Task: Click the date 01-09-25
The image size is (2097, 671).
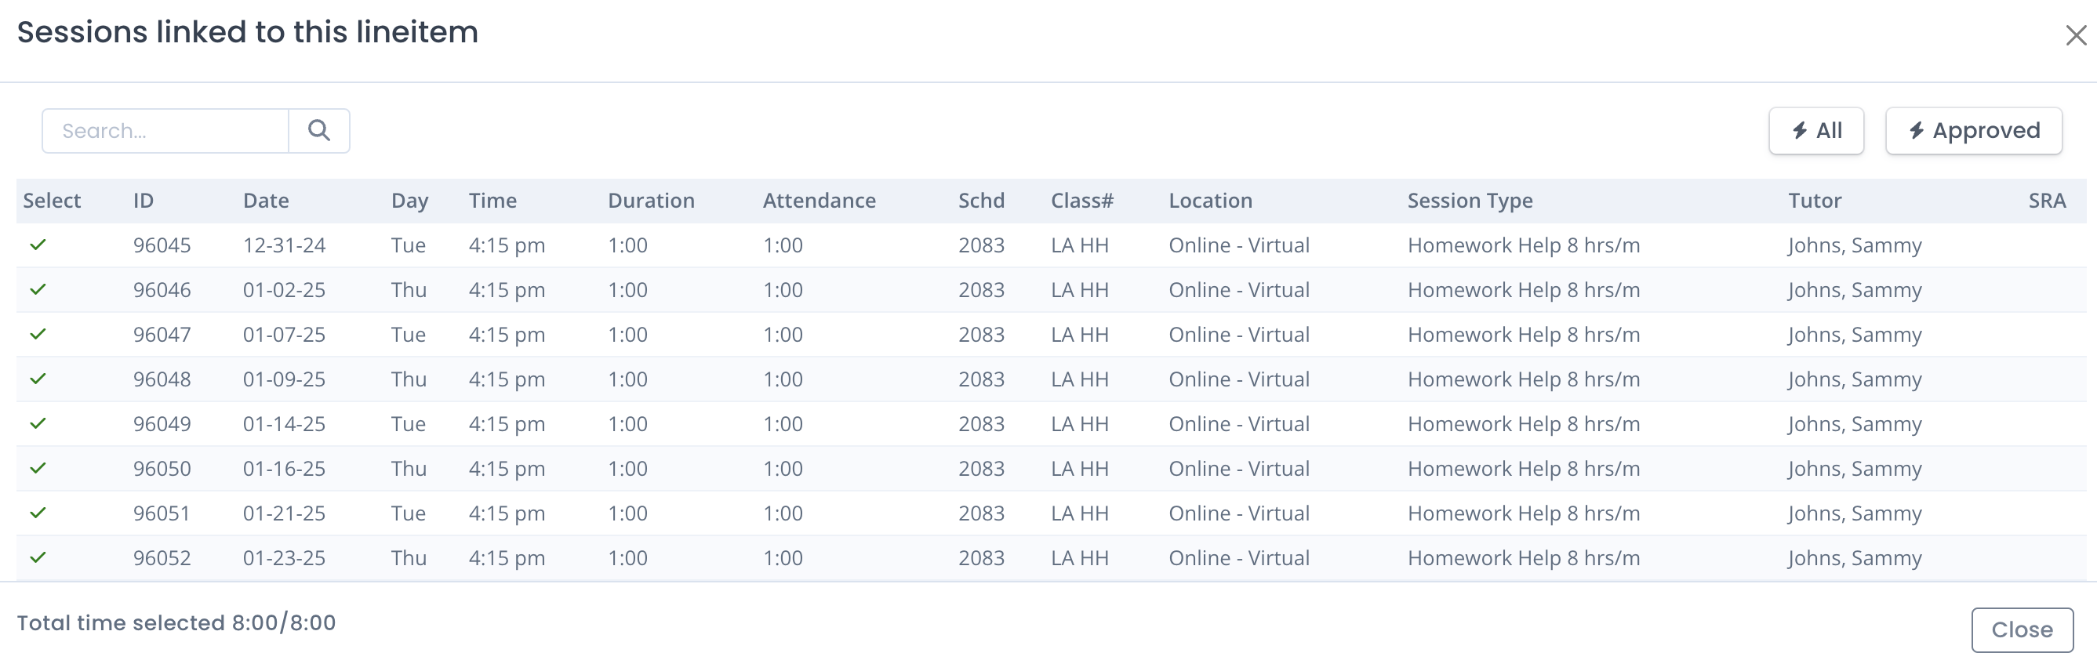Action: pos(284,380)
